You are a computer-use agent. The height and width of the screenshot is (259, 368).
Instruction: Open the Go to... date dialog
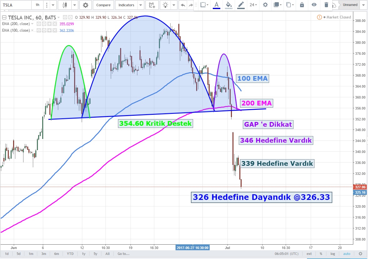point(123,254)
